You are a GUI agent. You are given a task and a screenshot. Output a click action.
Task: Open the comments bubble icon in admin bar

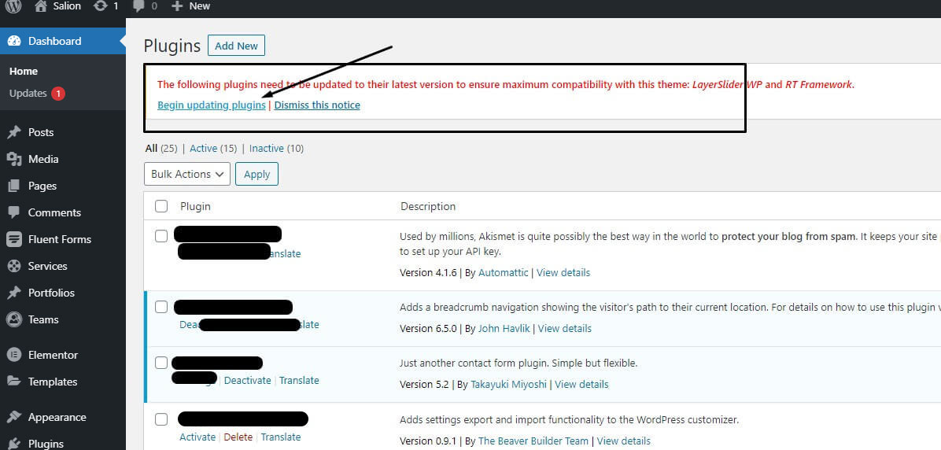(x=139, y=6)
